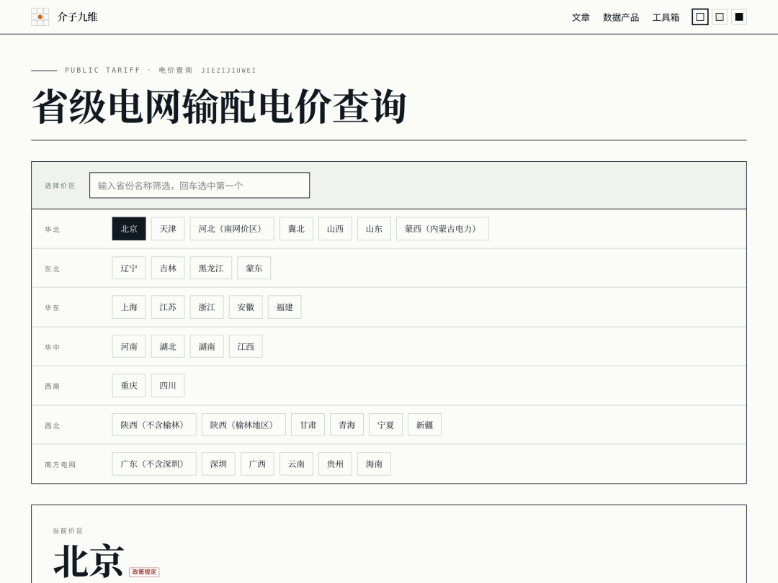Image resolution: width=778 pixels, height=583 pixels.
Task: Select the 青海 zone button
Action: coord(346,425)
